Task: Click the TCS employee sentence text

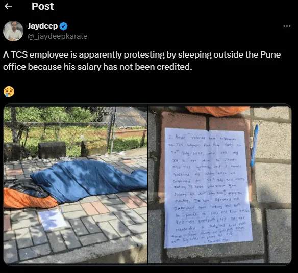Action: [x=142, y=61]
